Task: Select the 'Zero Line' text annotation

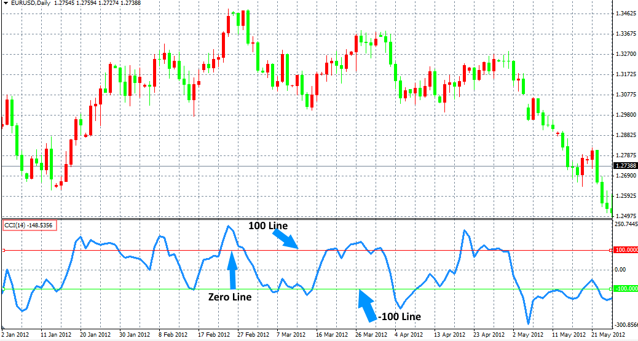Action: click(x=230, y=297)
